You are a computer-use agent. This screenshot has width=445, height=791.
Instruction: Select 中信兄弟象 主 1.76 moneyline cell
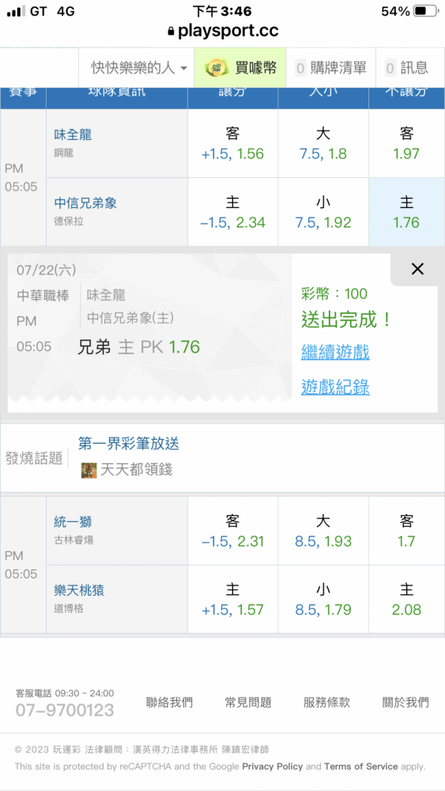(x=407, y=212)
